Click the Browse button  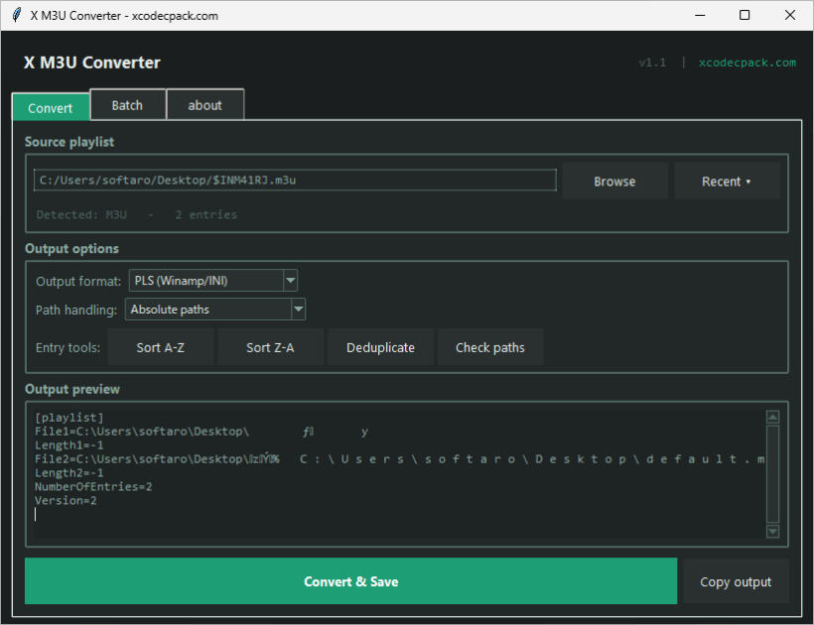coord(614,181)
